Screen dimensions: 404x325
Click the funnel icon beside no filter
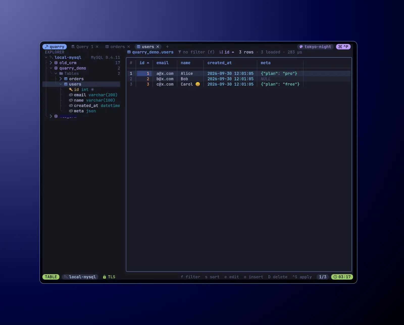pos(180,52)
